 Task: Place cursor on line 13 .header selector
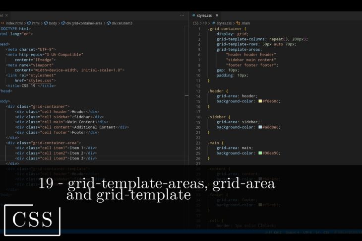[216, 91]
